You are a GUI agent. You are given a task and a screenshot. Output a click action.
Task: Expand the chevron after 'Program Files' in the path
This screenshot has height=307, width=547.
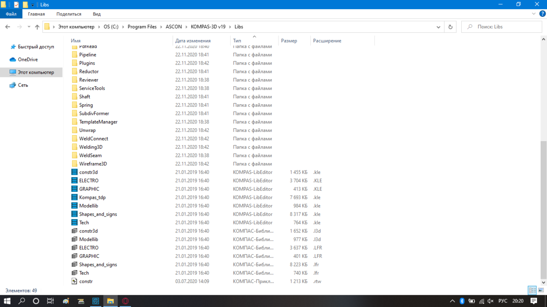161,27
